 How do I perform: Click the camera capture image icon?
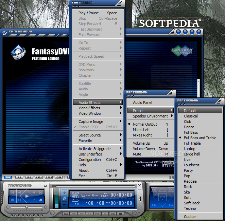pos(113,214)
